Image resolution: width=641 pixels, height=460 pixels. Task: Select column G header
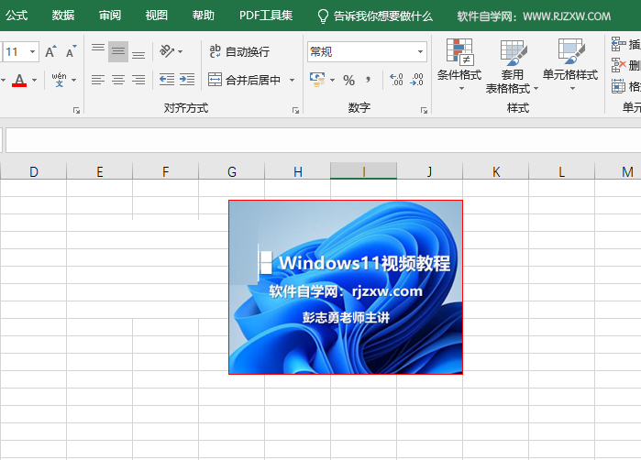coord(232,171)
